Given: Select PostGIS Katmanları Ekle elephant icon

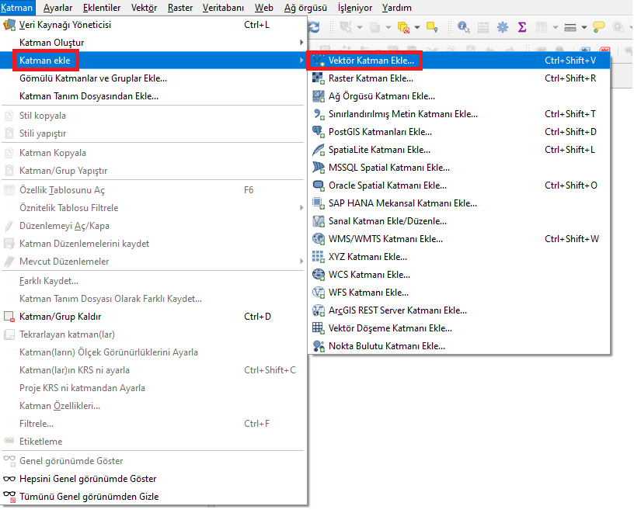Looking at the screenshot, I should [x=319, y=132].
